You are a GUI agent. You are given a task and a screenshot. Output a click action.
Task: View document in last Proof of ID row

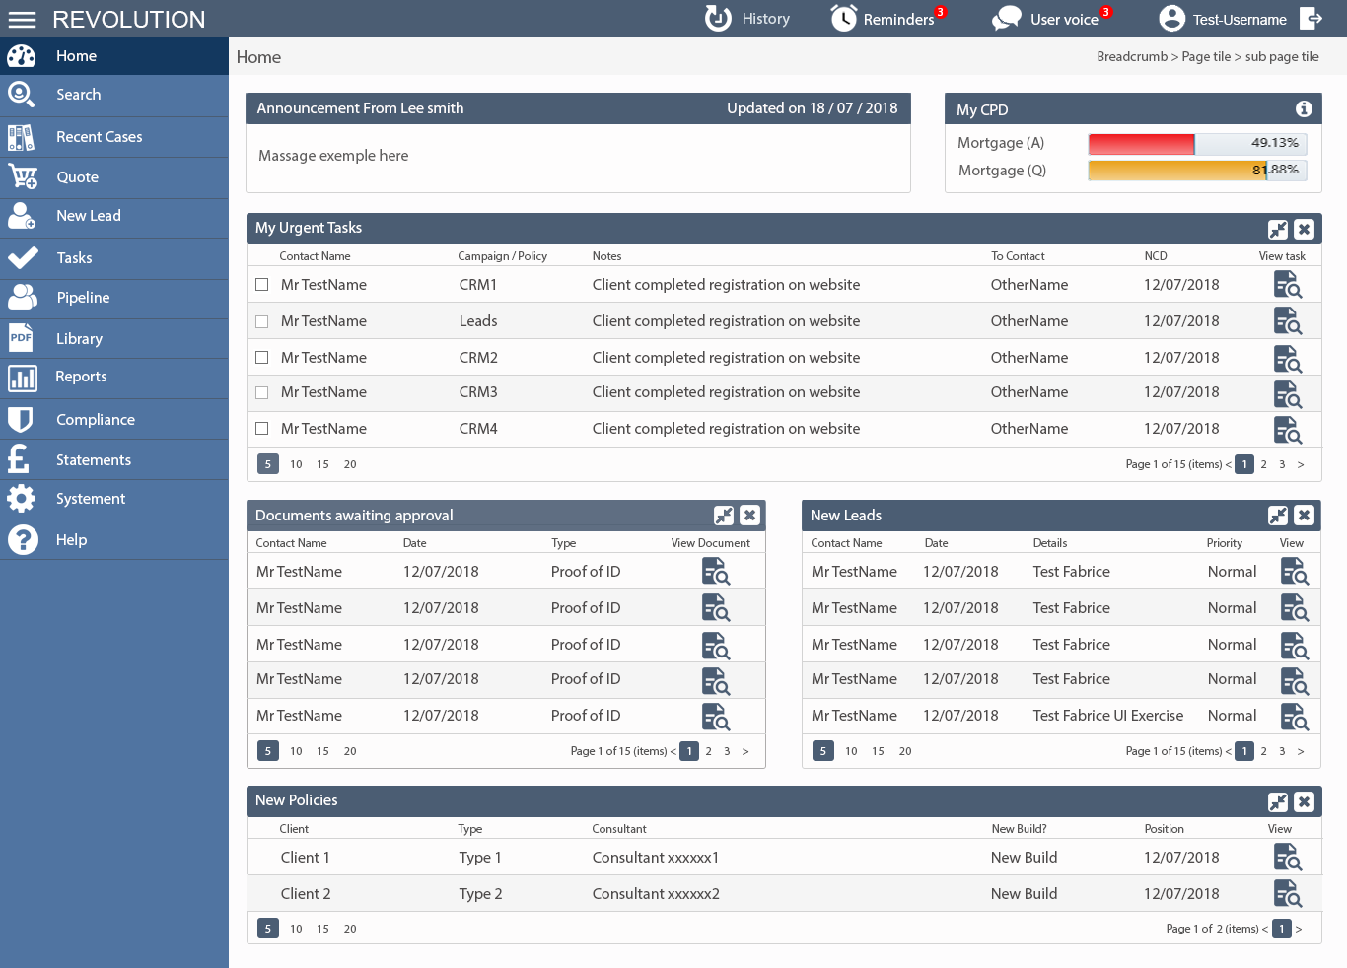coord(716,717)
